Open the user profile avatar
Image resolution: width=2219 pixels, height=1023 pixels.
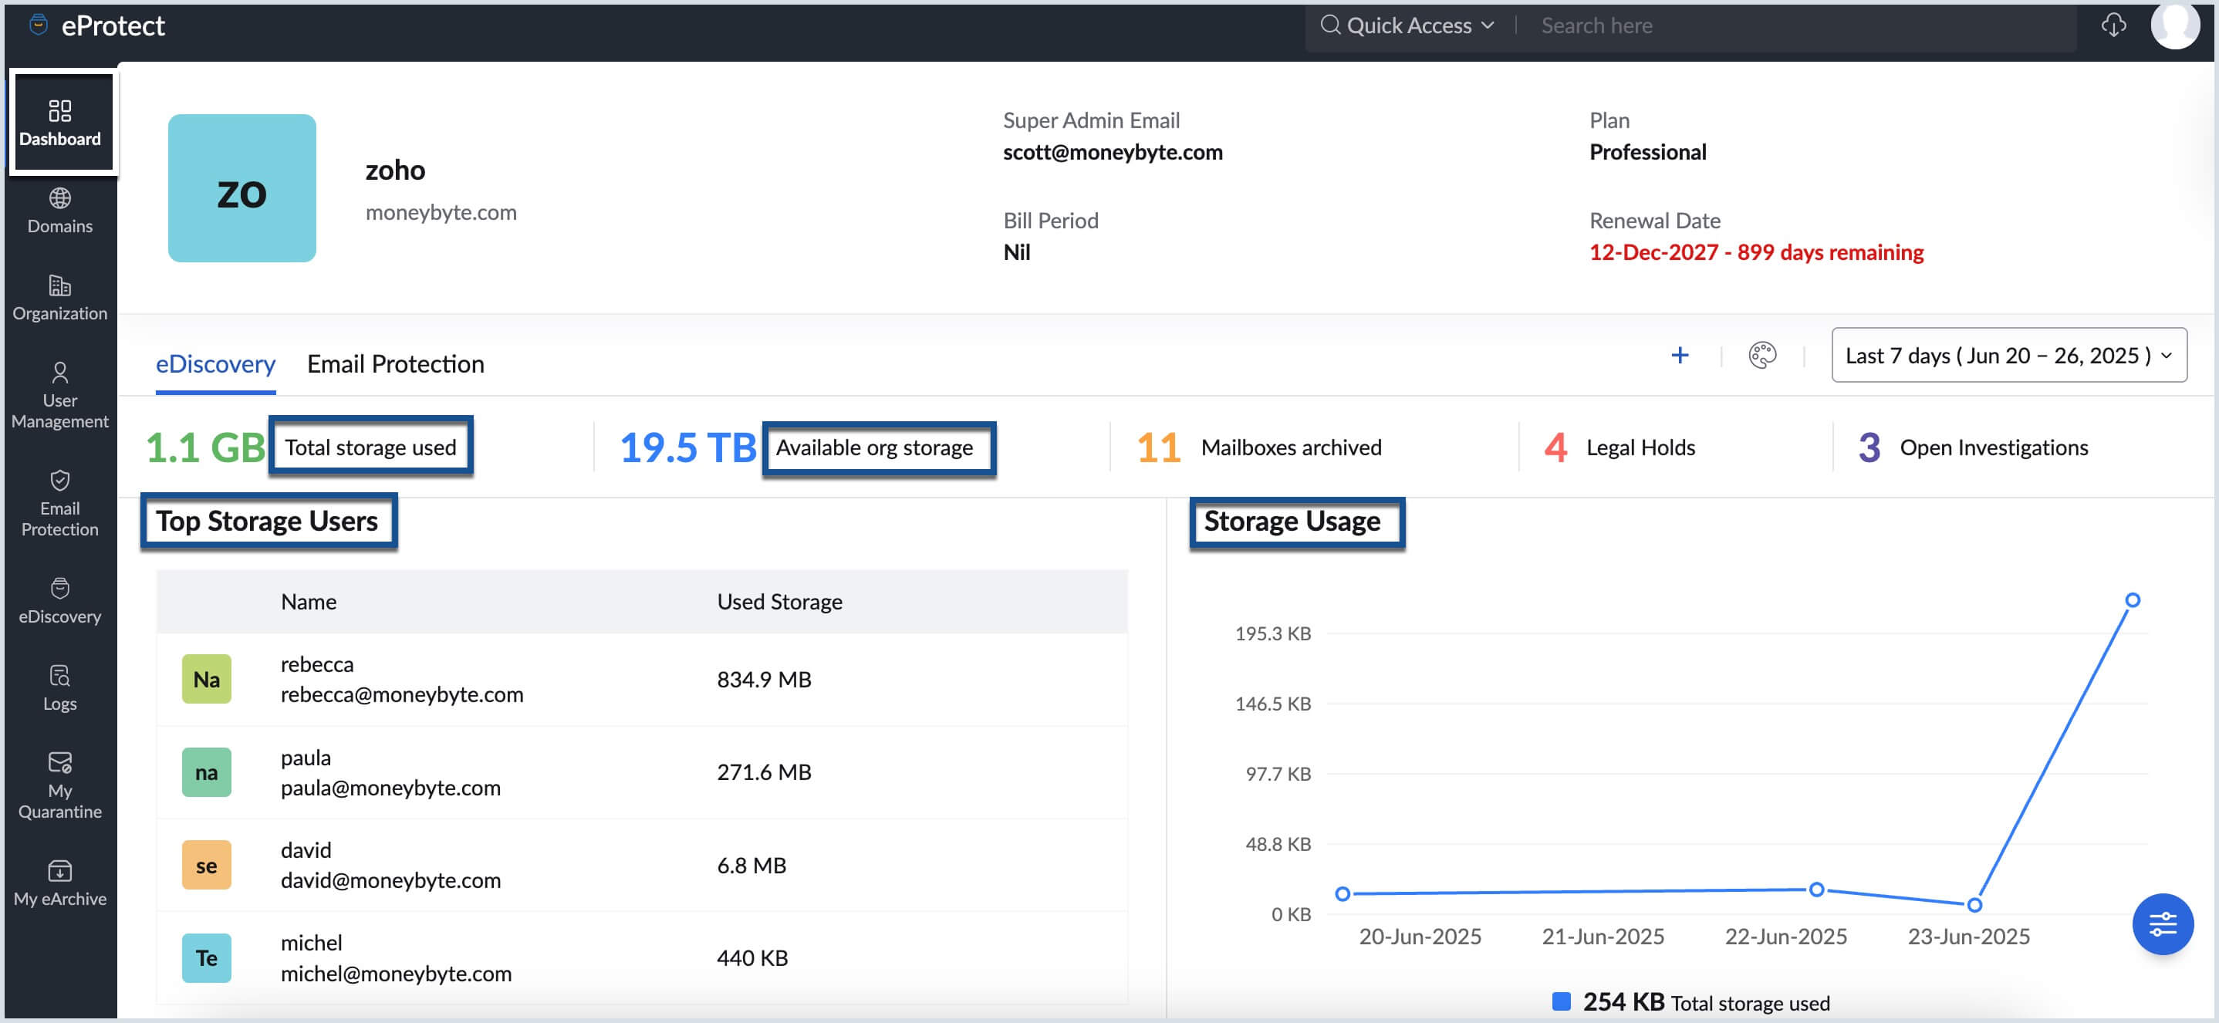tap(2174, 25)
